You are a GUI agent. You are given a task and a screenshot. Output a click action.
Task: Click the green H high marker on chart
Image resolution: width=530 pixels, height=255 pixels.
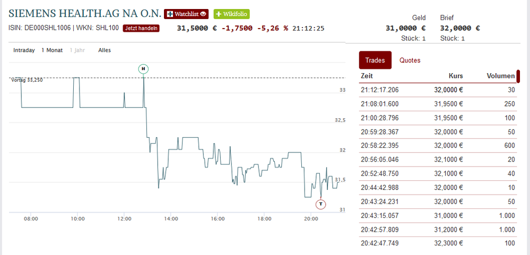(x=143, y=69)
